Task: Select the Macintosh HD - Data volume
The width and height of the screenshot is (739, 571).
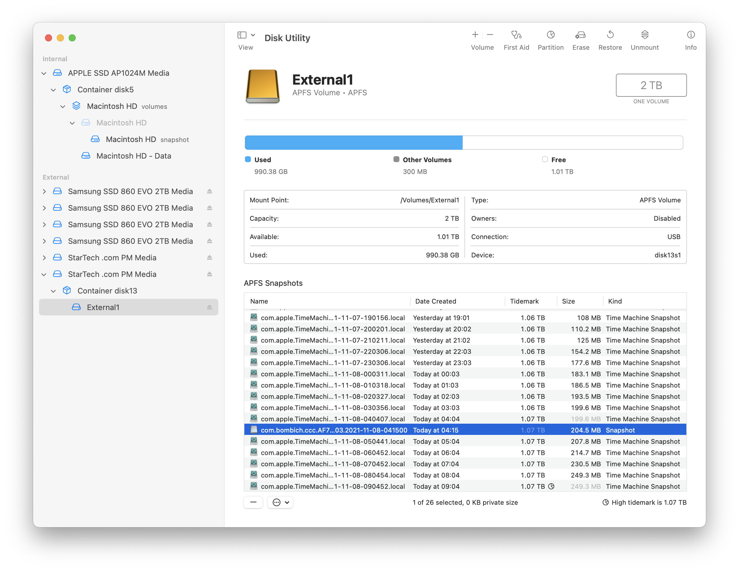Action: [x=134, y=156]
